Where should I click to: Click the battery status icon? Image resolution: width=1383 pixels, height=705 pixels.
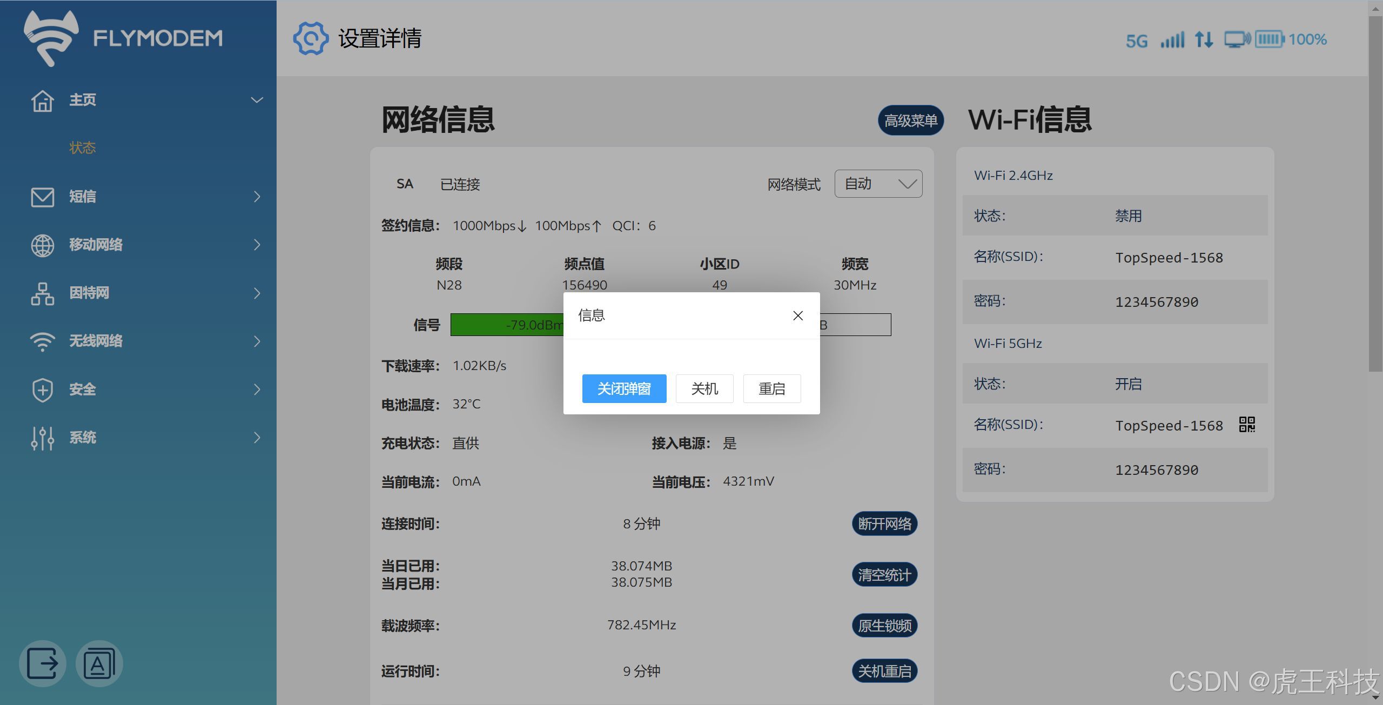coord(1270,39)
